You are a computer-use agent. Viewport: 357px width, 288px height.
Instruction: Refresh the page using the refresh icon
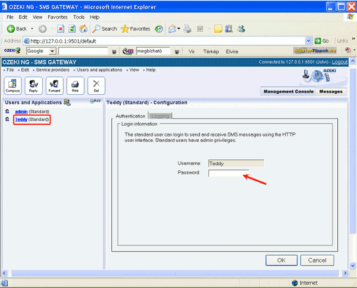click(x=72, y=29)
